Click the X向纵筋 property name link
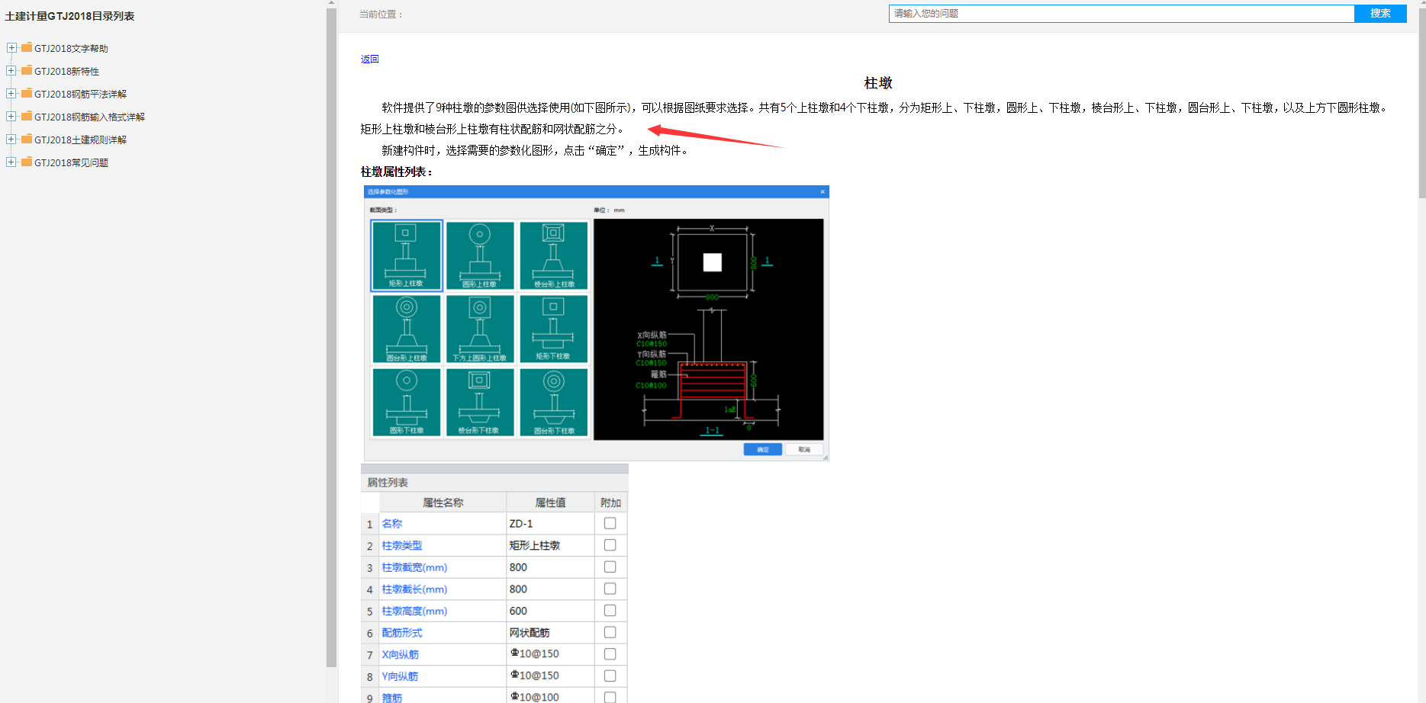The height and width of the screenshot is (703, 1426). 400,655
